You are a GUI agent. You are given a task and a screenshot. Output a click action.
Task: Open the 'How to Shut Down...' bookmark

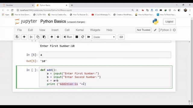coord(21,15)
